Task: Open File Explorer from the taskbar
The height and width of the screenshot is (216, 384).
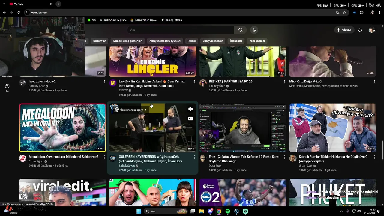Action: (x=201, y=211)
